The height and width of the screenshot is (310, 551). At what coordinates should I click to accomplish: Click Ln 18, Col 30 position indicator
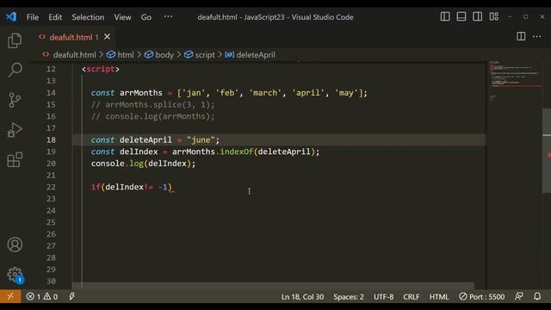[302, 296]
